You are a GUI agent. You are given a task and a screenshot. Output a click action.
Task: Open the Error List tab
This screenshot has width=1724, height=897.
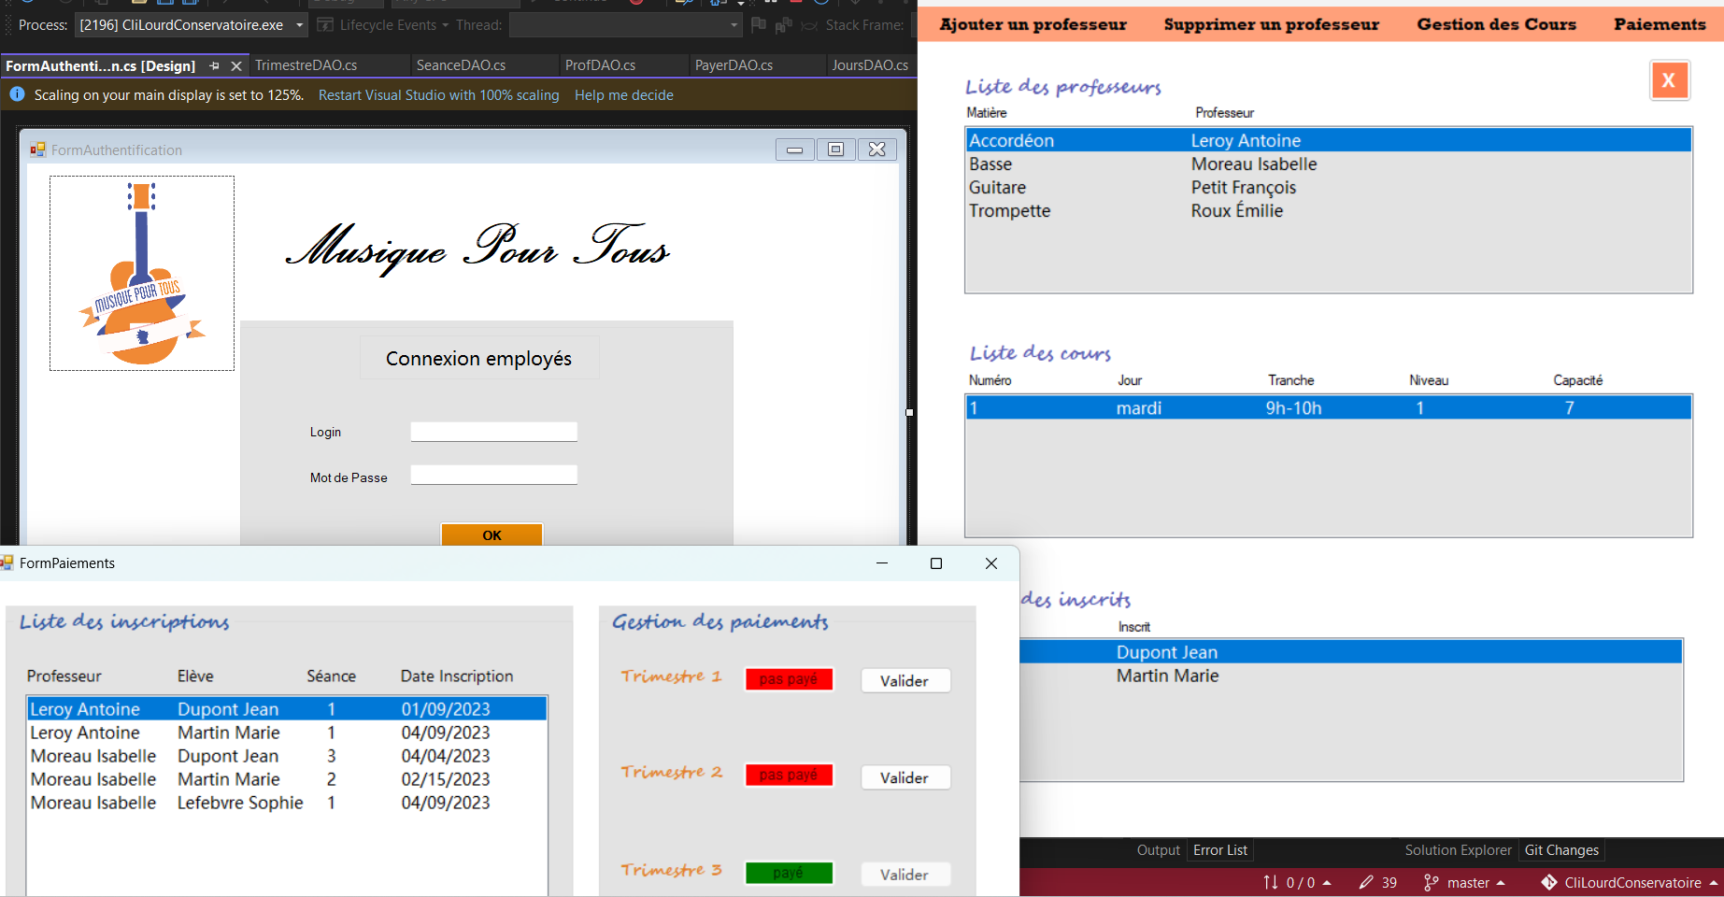(1219, 850)
